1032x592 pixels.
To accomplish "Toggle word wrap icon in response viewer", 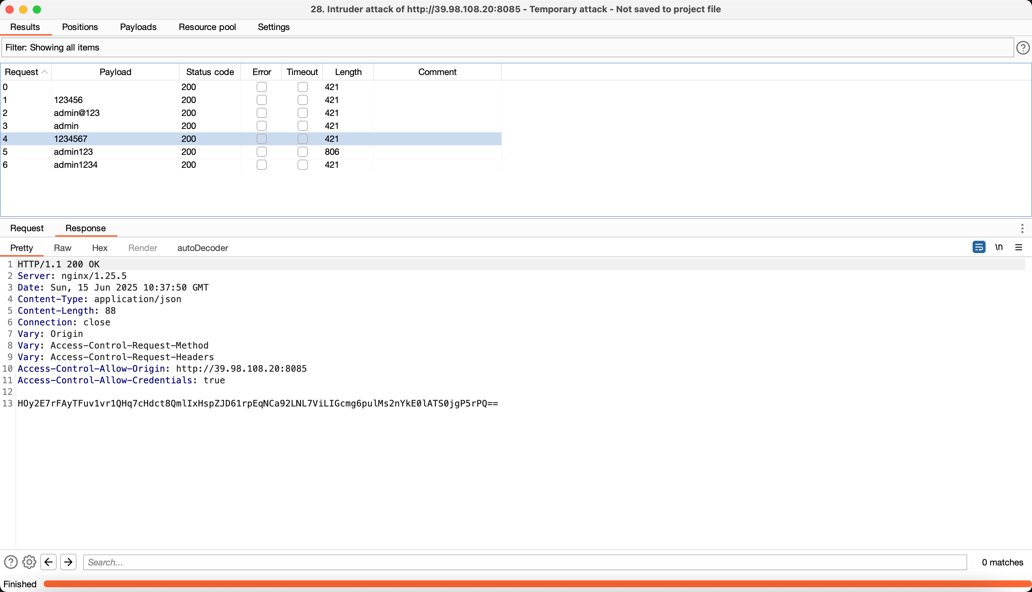I will [979, 247].
